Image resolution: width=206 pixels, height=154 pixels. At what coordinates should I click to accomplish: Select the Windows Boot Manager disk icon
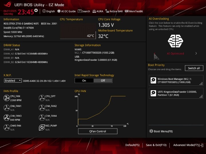[x=153, y=80]
